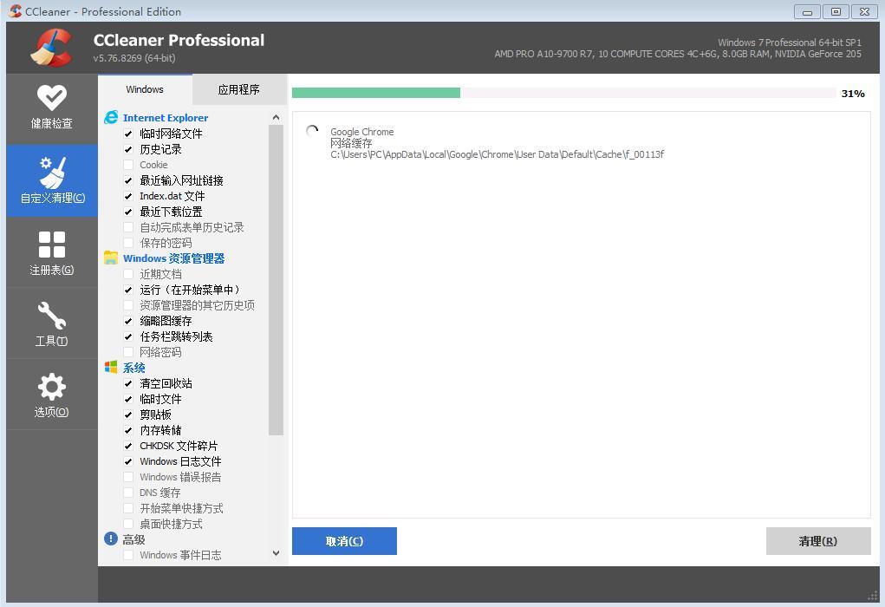Viewport: 885px width, 607px height.
Task: Open the 注册表 Registry section
Action: [51, 252]
